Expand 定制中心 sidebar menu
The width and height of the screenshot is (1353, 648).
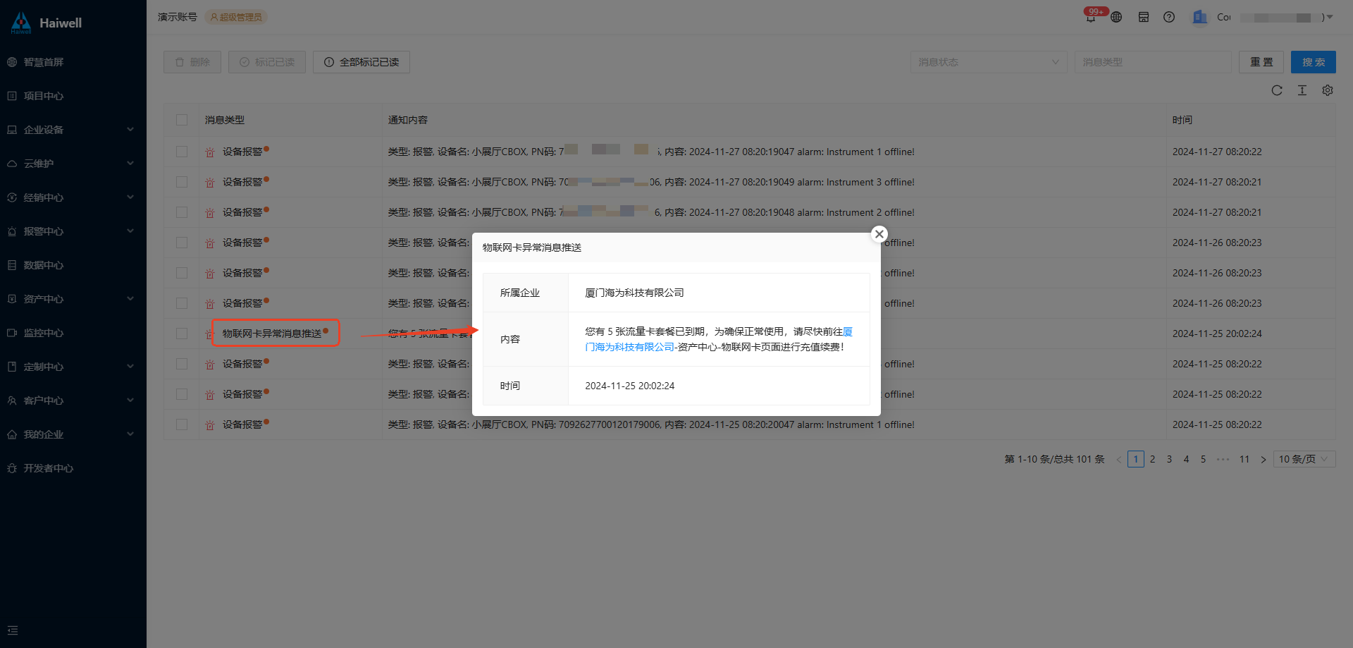pos(73,367)
